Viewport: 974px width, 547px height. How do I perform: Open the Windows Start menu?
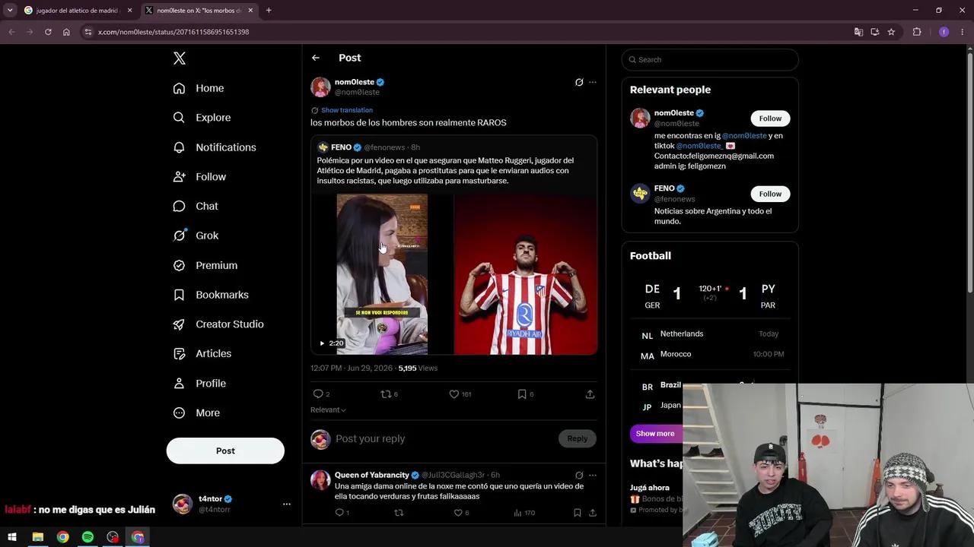click(12, 537)
